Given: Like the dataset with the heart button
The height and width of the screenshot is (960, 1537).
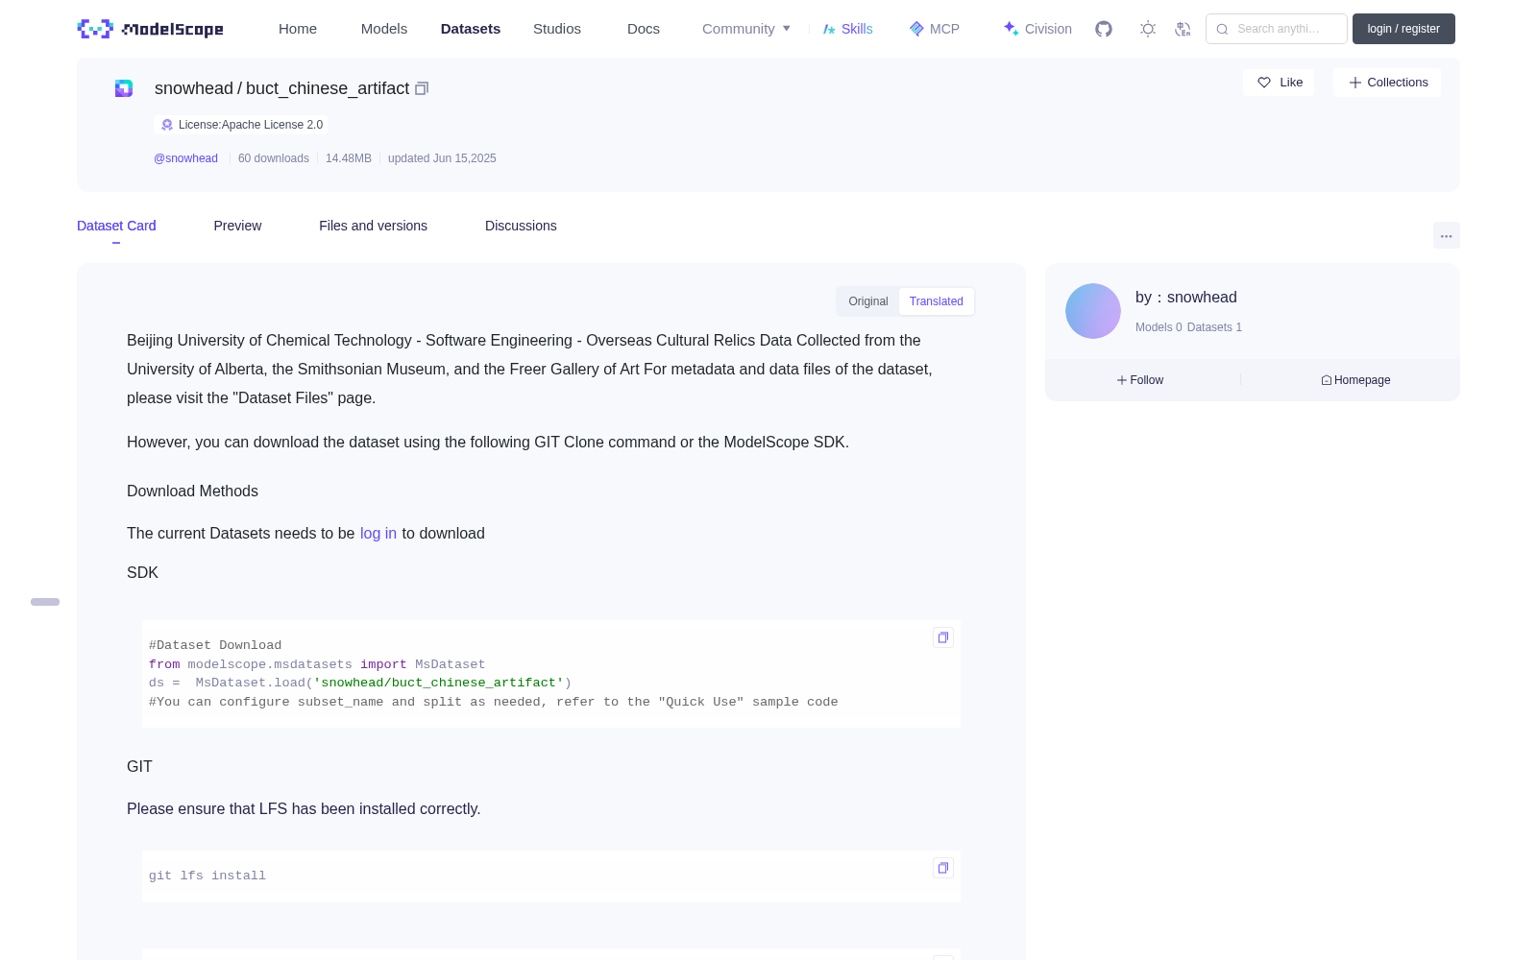Looking at the screenshot, I should 1279,83.
